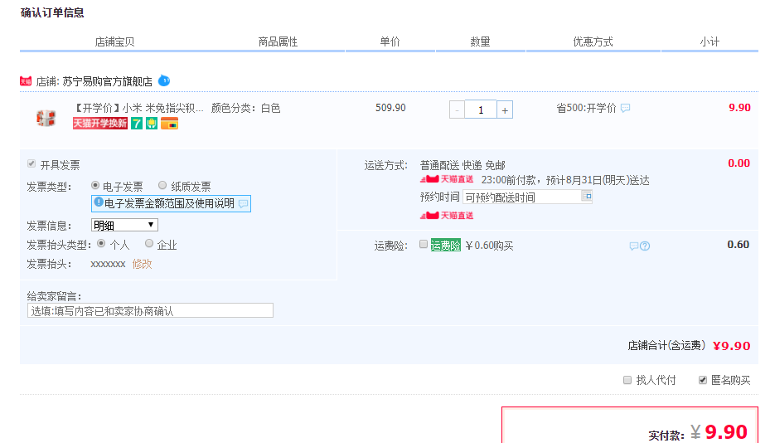Click the 普通配送 快递 免邮 shipping text
Viewport: 770px width, 443px height.
point(462,165)
